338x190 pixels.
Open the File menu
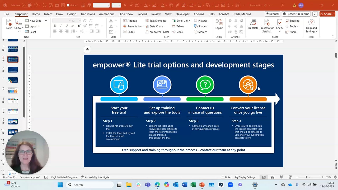7,14
